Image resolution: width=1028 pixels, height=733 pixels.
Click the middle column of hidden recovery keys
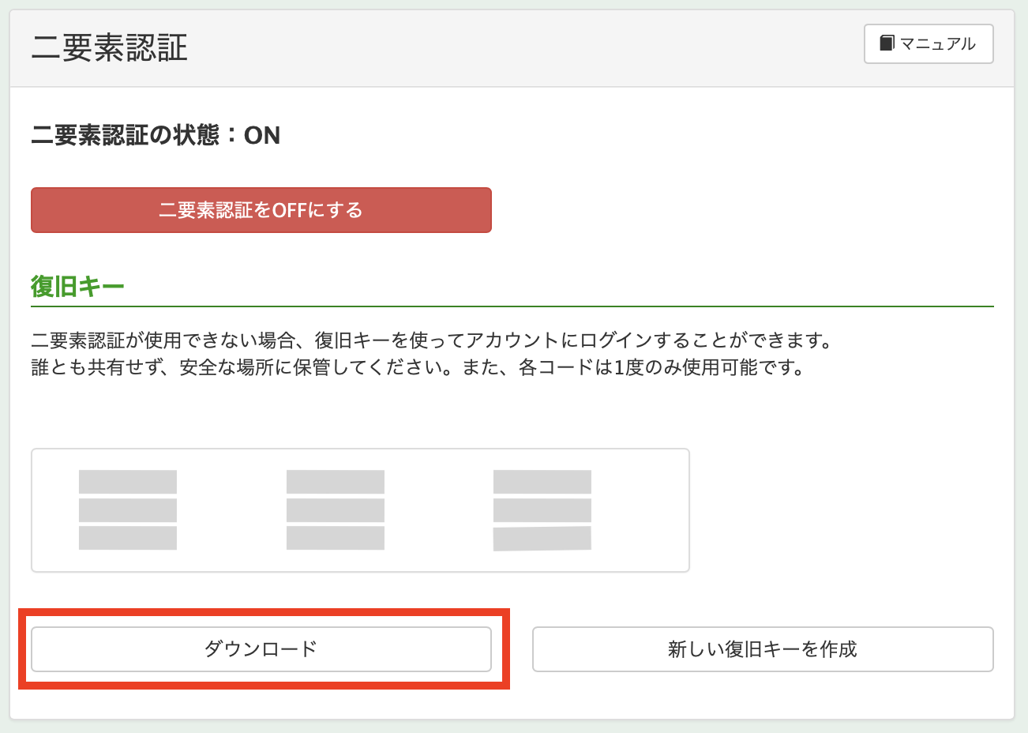coord(334,509)
